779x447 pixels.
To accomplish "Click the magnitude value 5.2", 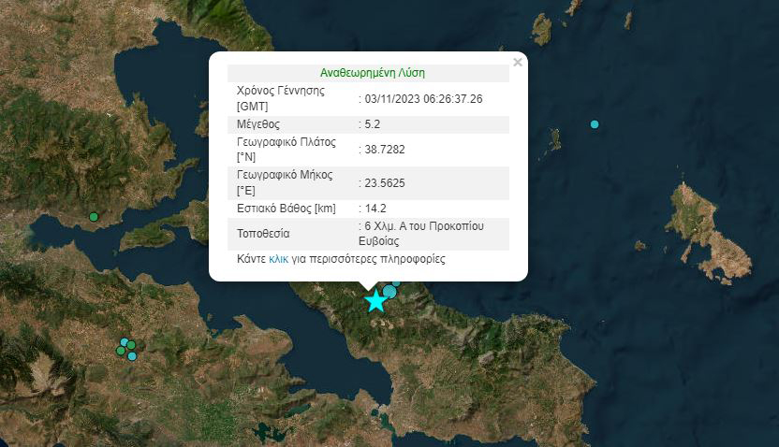I will pos(374,124).
